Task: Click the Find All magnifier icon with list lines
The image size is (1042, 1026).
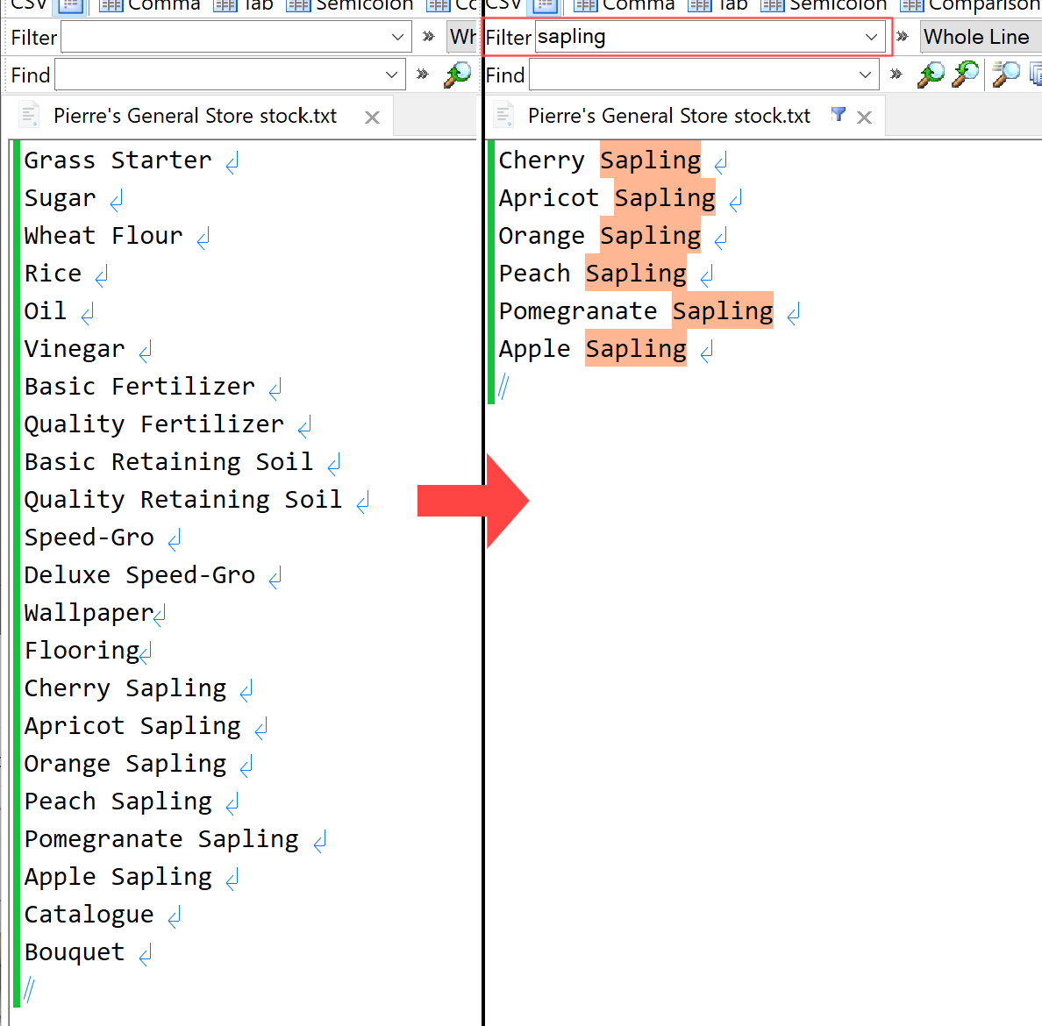Action: point(1006,75)
